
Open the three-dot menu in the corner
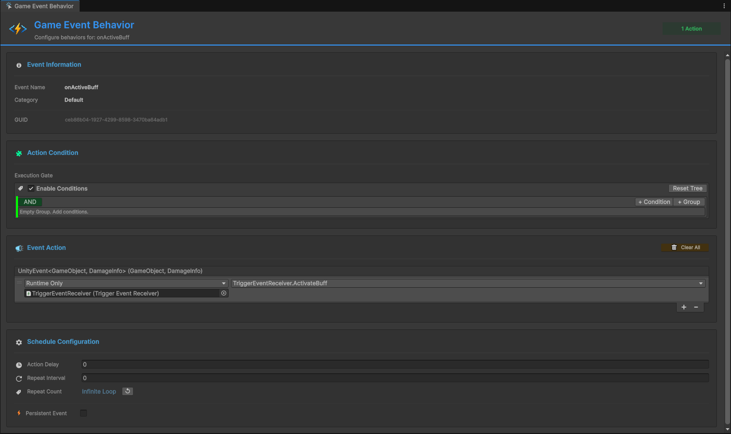coord(724,5)
